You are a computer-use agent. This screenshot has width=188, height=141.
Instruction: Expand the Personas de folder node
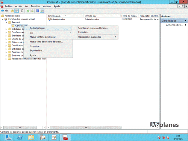6,52
